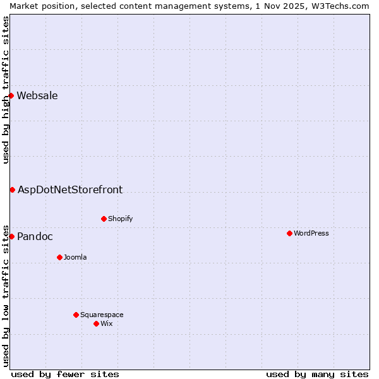Click the 'used by many sites' axis label
Viewport: 379px width, 379px height.
(317, 374)
